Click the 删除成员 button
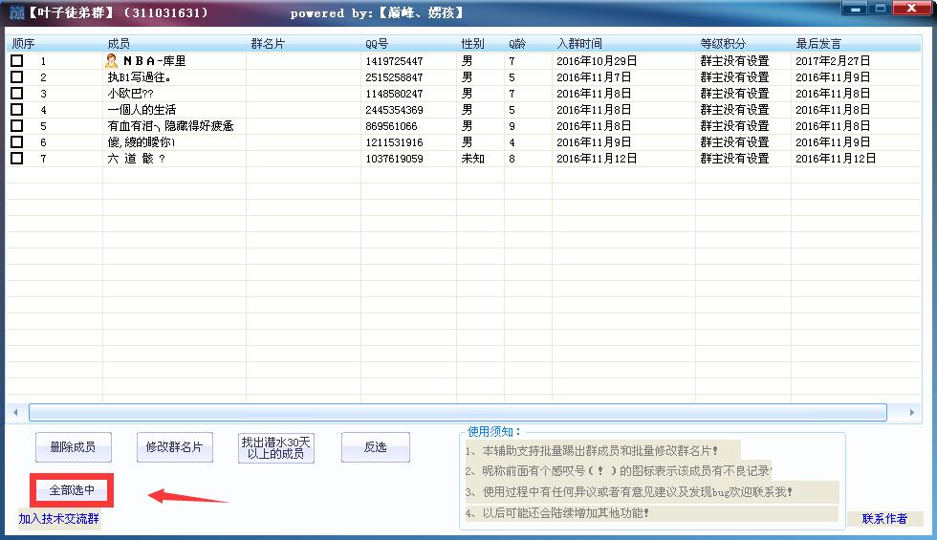This screenshot has height=540, width=937. (x=73, y=447)
